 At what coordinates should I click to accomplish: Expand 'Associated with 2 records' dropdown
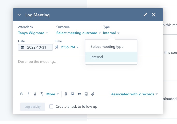pos(134,94)
